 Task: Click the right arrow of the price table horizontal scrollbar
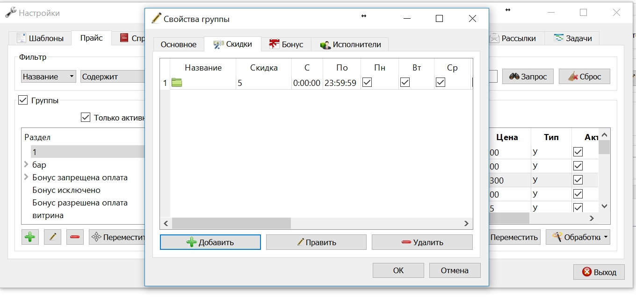click(592, 218)
